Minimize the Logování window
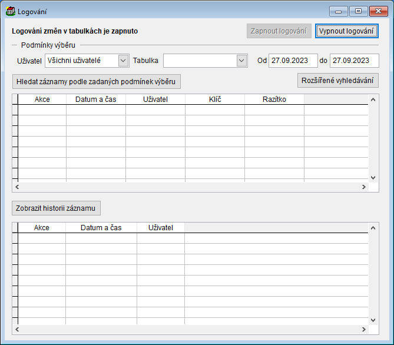The width and height of the screenshot is (394, 345). pyautogui.click(x=339, y=11)
